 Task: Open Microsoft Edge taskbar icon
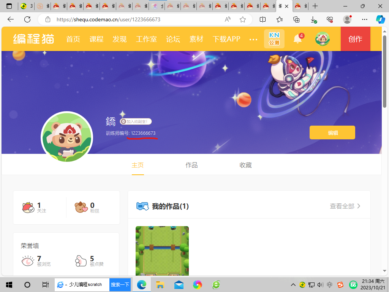point(142,285)
